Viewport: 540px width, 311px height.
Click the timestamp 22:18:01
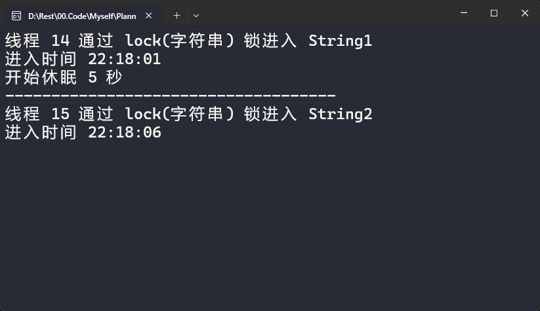[124, 59]
